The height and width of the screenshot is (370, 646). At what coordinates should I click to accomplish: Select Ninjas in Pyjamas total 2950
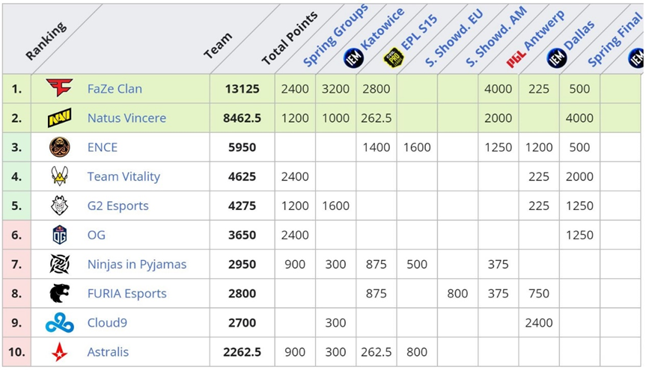pos(243,264)
